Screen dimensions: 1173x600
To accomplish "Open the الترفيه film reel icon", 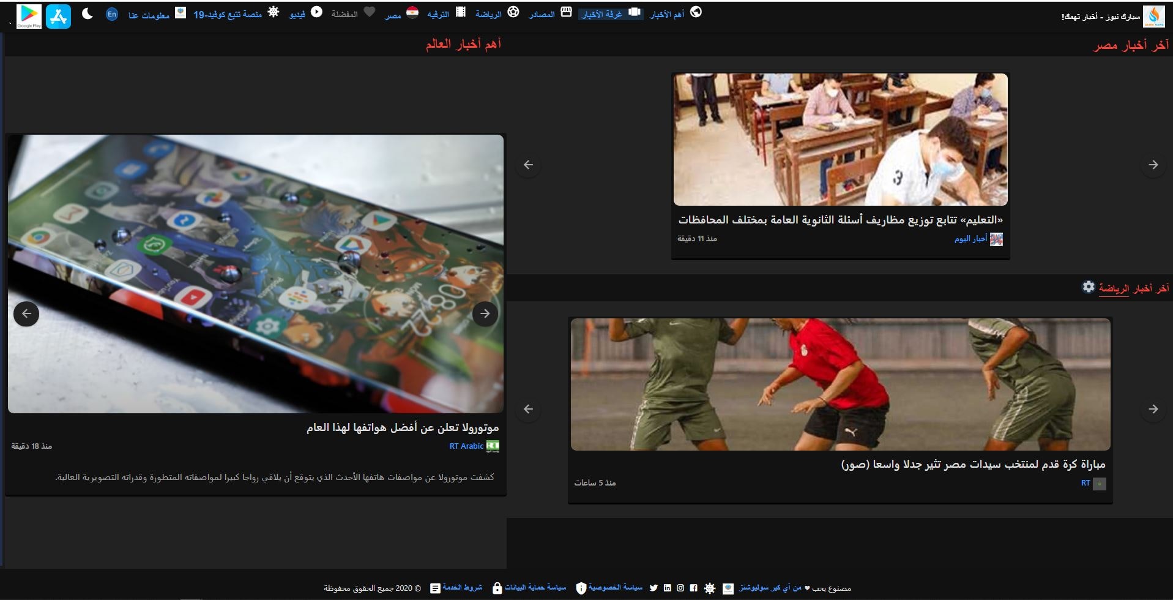I will point(462,12).
